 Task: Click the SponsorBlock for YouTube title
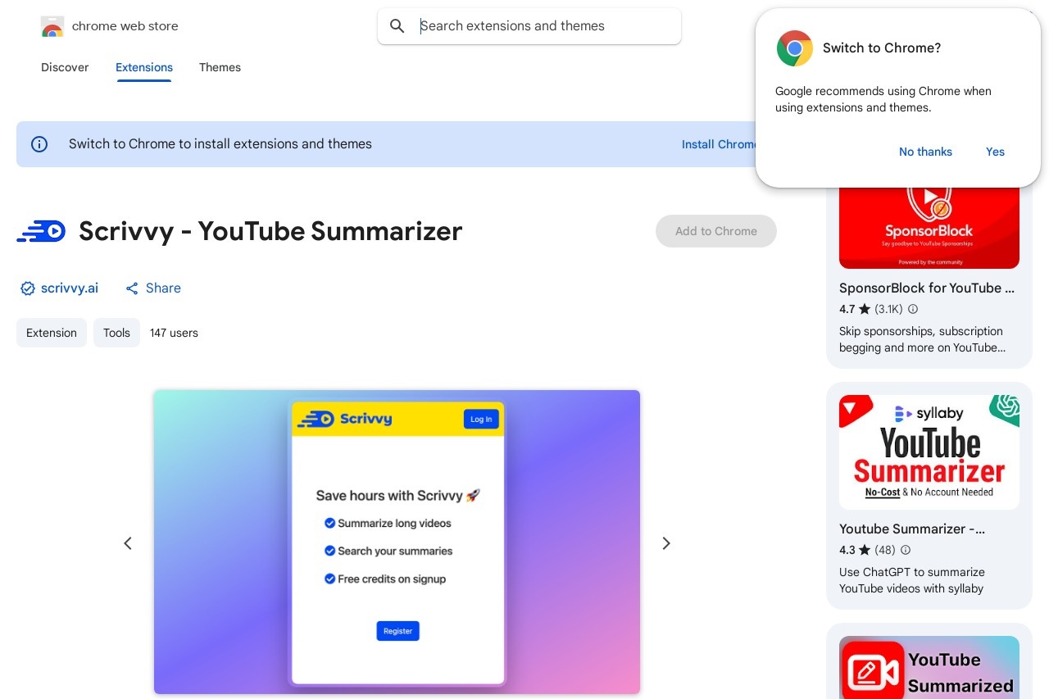[x=927, y=288]
